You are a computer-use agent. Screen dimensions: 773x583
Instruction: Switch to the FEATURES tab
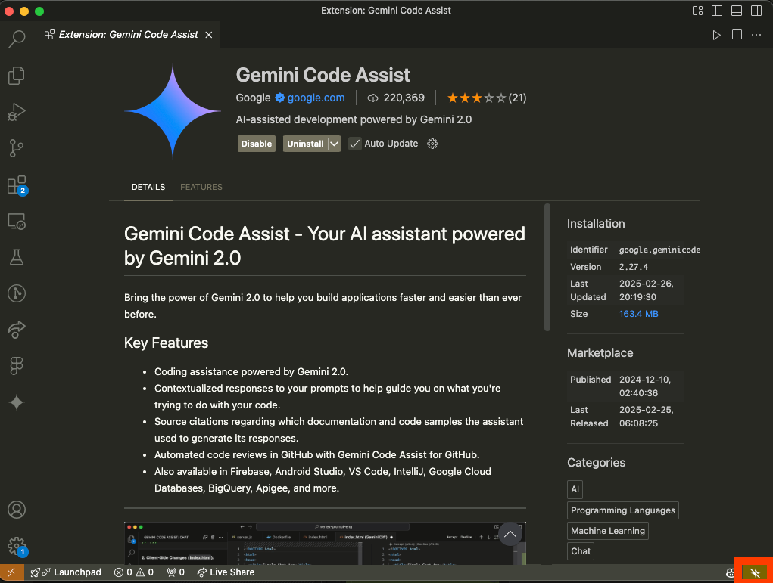[x=201, y=187]
